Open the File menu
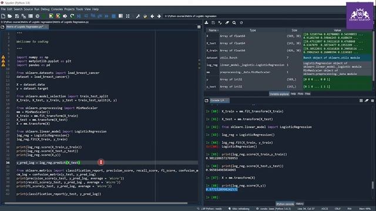The height and width of the screenshot is (211, 376). (3, 9)
